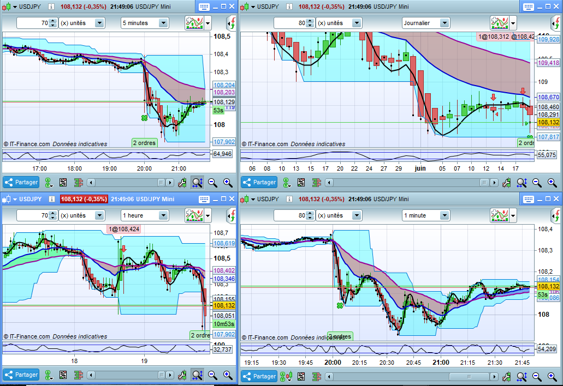Toggle auto-zoom magnifier in 1 heure chart
The width and height of the screenshot is (563, 386).
(198, 375)
